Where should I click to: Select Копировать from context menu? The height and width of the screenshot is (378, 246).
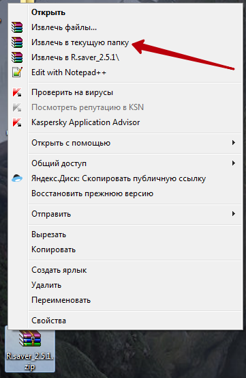(x=53, y=249)
